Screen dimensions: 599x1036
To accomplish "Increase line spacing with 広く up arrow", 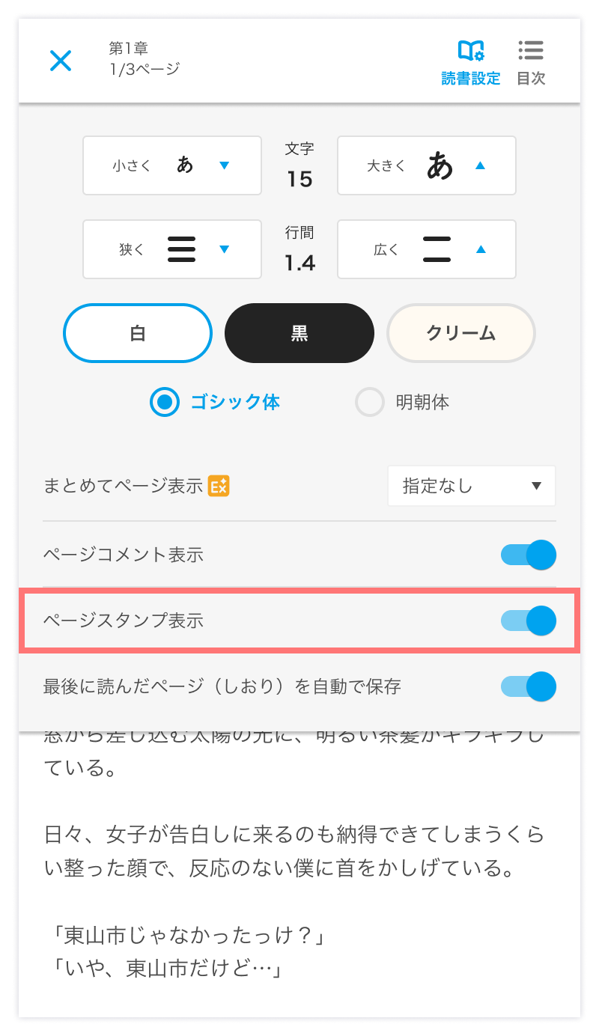I will (481, 249).
